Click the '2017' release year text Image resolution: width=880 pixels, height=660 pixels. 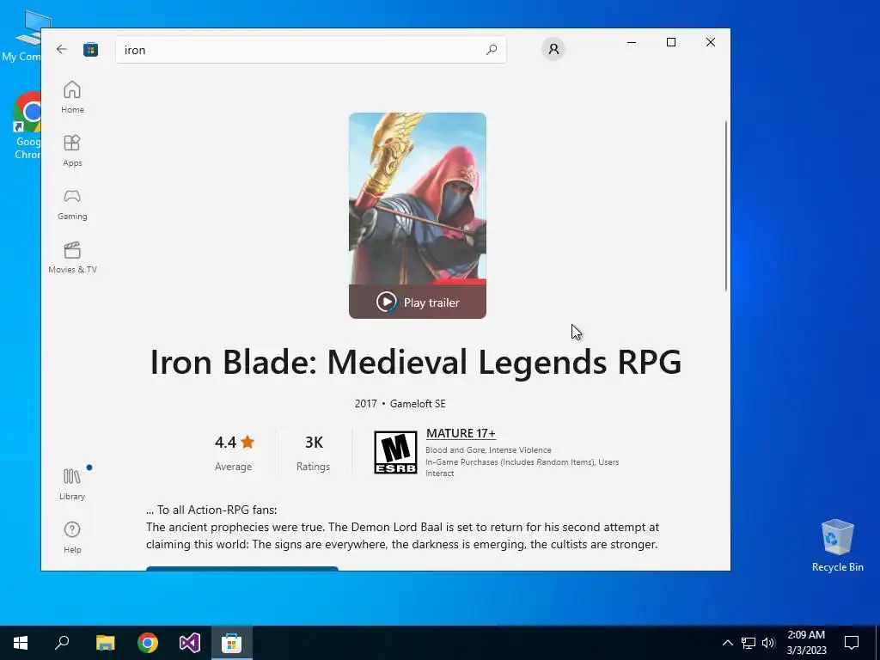pyautogui.click(x=366, y=404)
